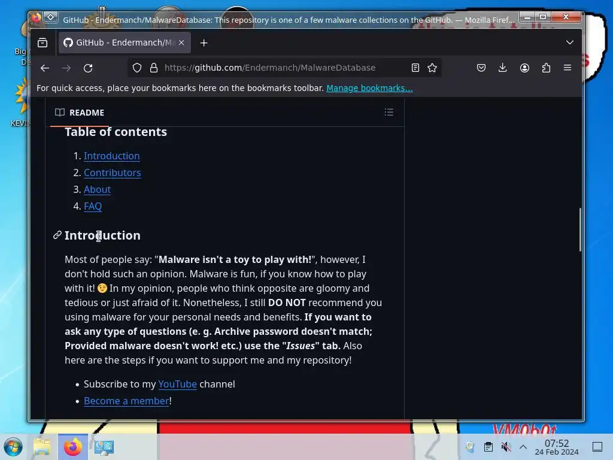Jump to Introduction in table of contents

[x=112, y=156]
